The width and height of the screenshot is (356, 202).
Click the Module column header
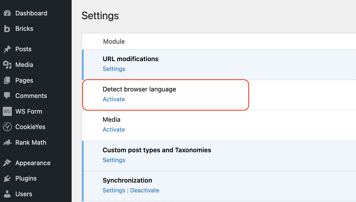tap(114, 41)
